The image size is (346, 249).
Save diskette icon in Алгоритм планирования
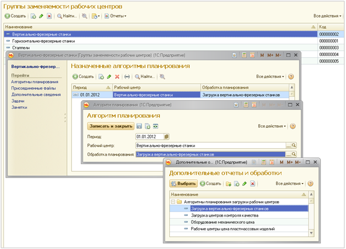click(x=139, y=126)
